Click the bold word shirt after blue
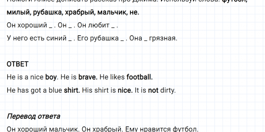The image size is (265, 132). 72,90
